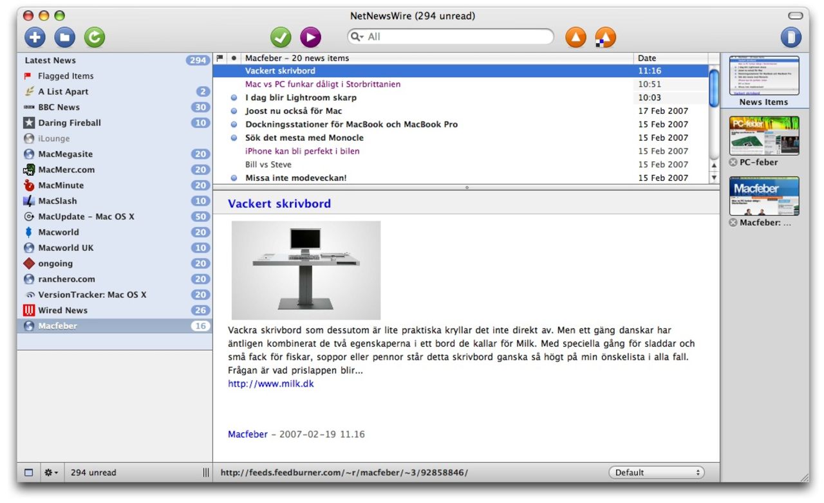The image size is (824, 503).
Task: Open the search scope magnifier dropdown
Action: pos(357,37)
